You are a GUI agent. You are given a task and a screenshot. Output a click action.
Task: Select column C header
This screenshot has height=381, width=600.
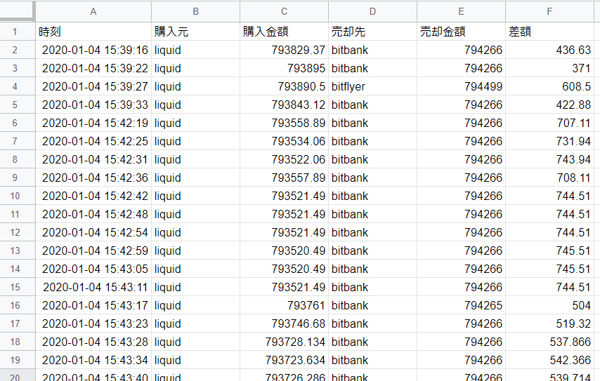284,11
